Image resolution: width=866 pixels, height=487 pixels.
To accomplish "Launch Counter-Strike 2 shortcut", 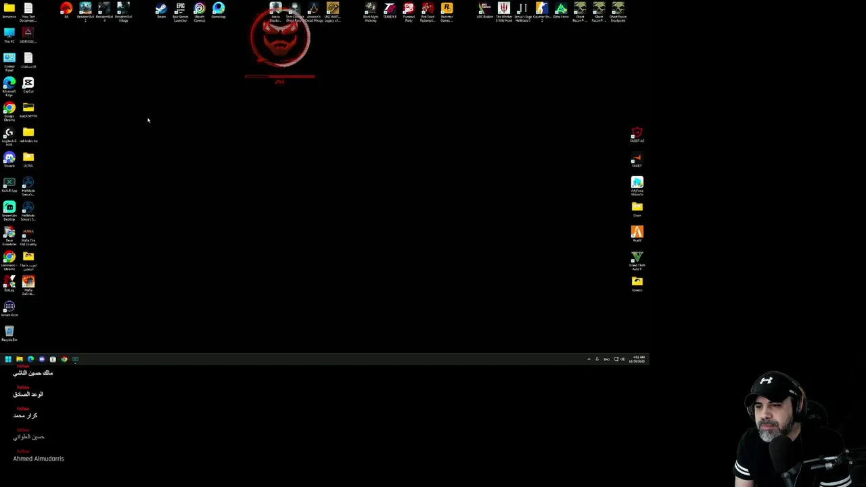I will (x=542, y=11).
